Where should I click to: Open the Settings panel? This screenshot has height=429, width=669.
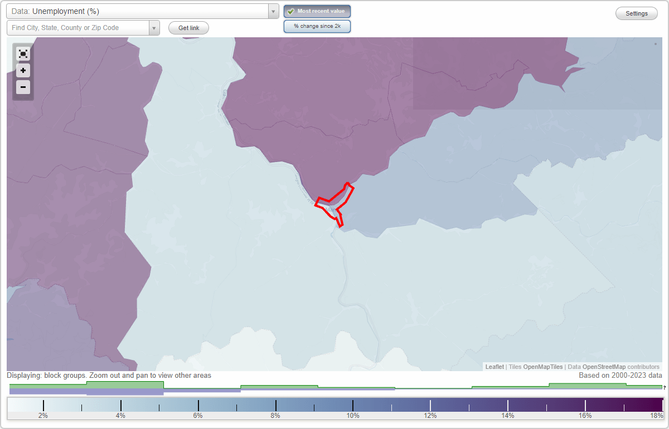pyautogui.click(x=636, y=13)
